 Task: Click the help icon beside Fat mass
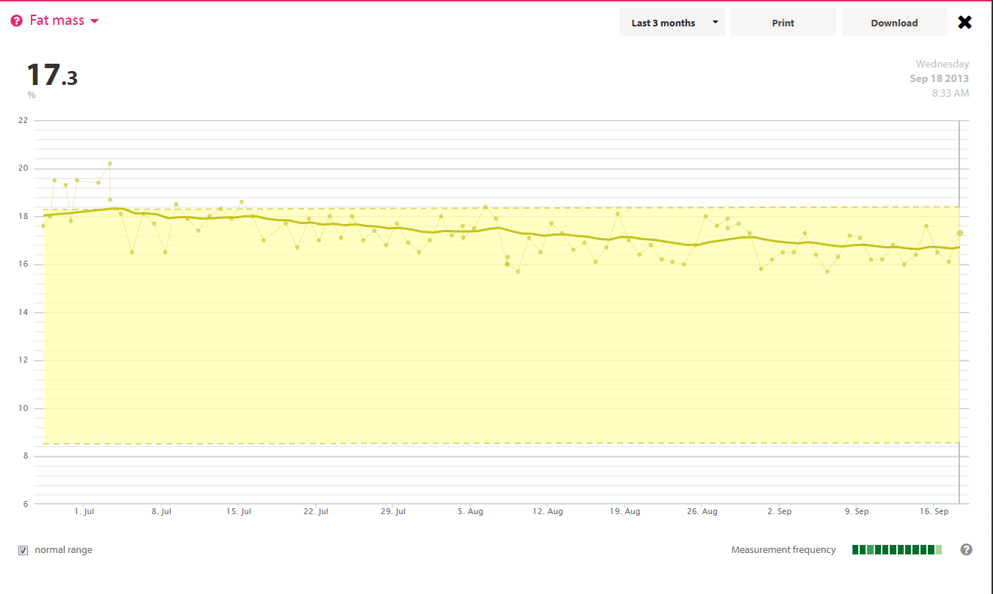point(17,21)
